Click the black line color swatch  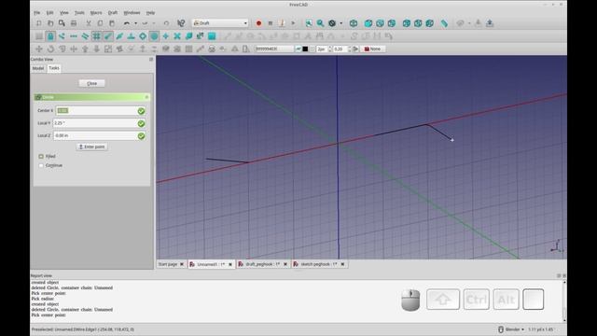[x=305, y=49]
